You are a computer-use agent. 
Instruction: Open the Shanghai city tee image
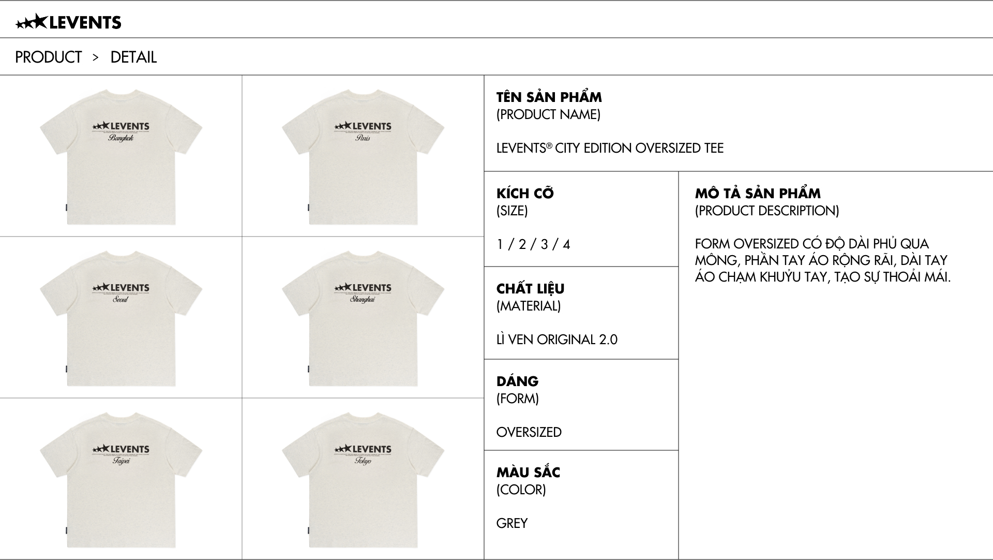pos(363,318)
